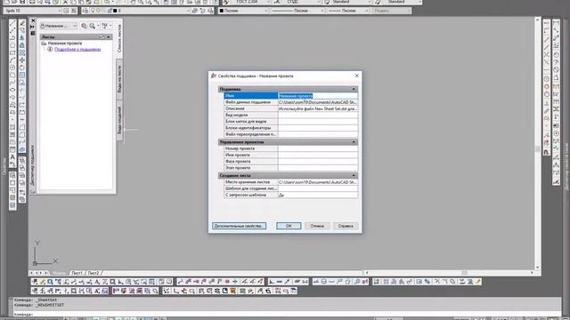
Task: Activate Tangent object snap icon
Action: (x=546, y=95)
